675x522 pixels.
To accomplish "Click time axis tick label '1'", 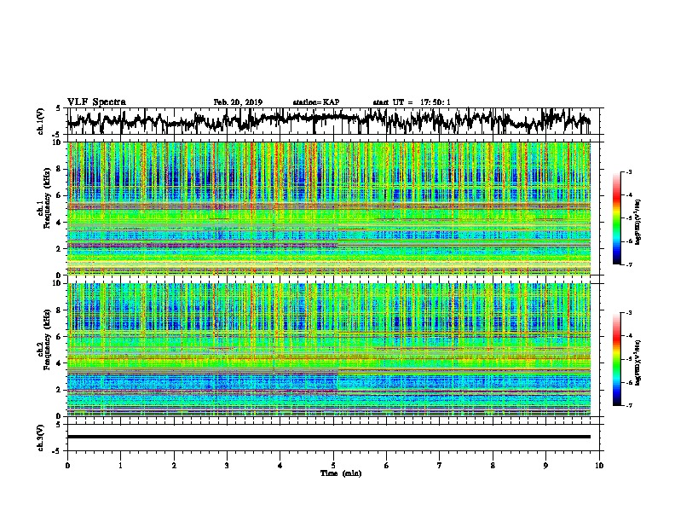I will tap(120, 466).
